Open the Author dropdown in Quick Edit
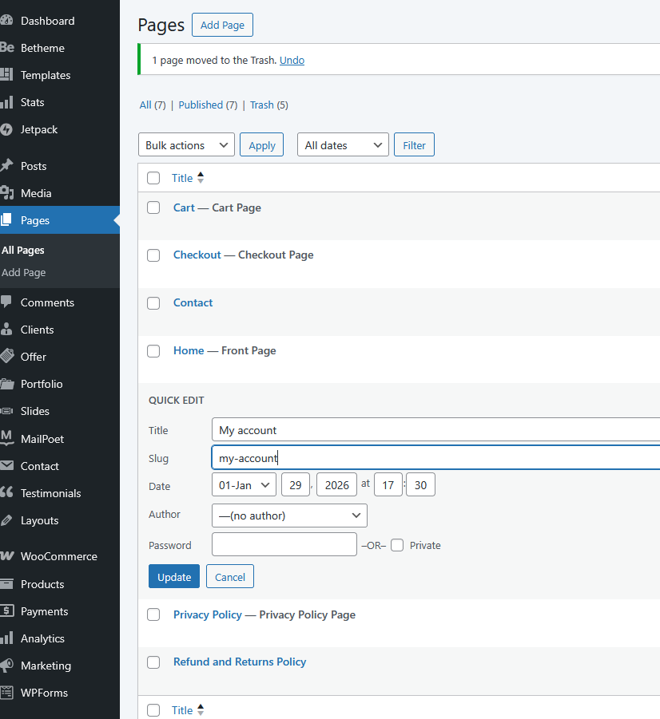Image resolution: width=660 pixels, height=719 pixels. [x=289, y=516]
